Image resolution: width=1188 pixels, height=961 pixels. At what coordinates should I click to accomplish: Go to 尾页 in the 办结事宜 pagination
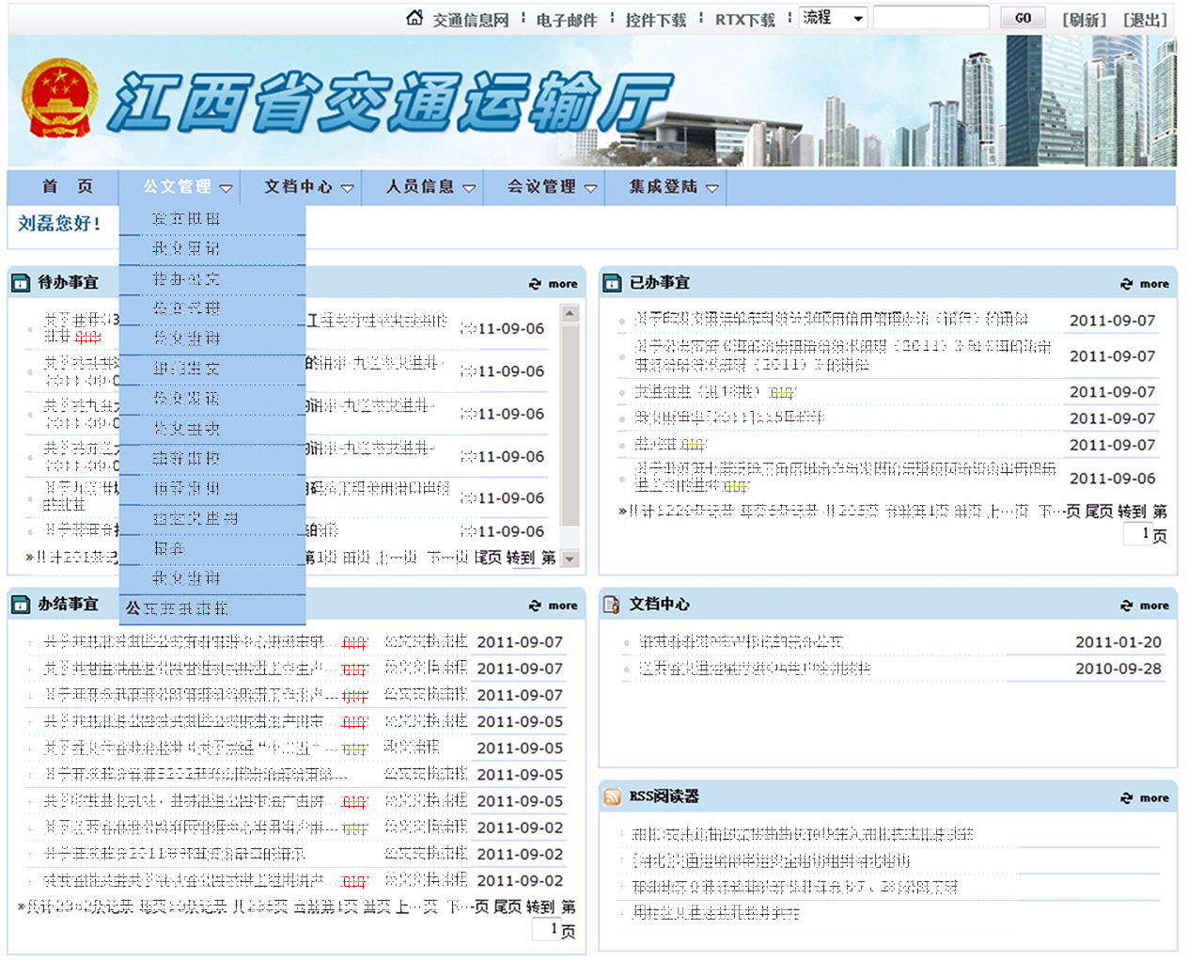pos(508,906)
